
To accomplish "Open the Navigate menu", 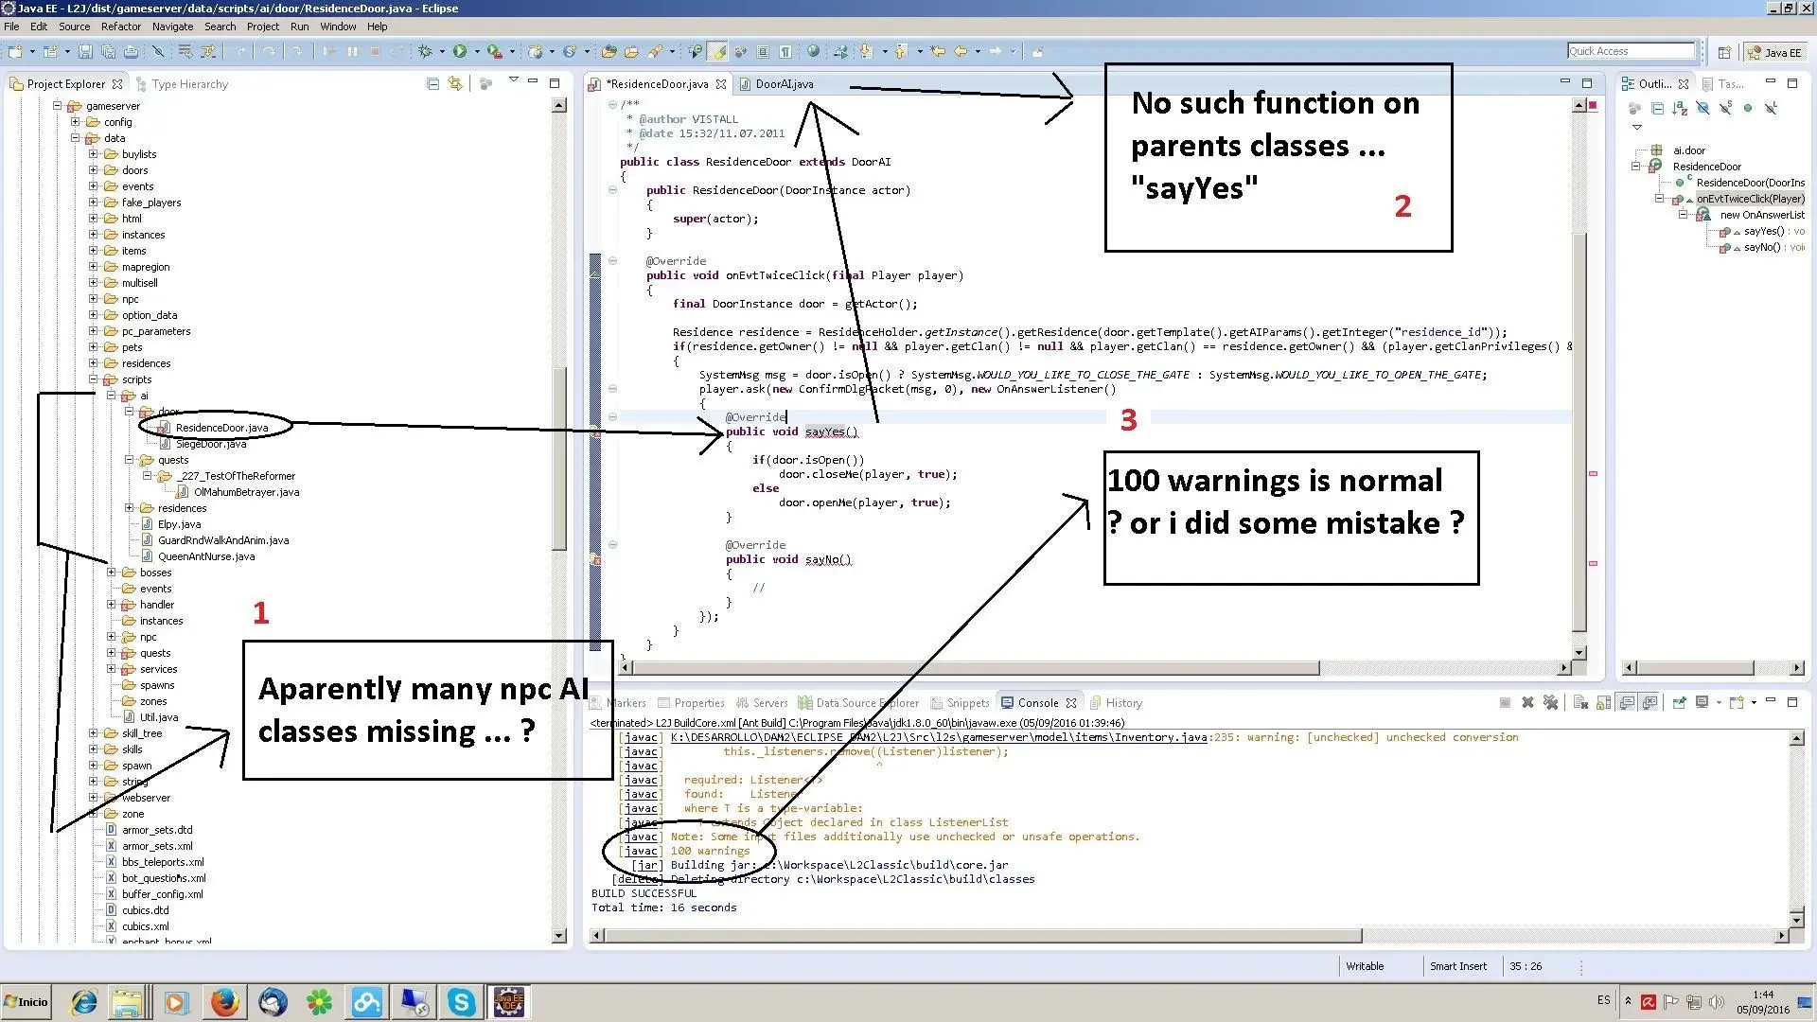I will coord(172,26).
